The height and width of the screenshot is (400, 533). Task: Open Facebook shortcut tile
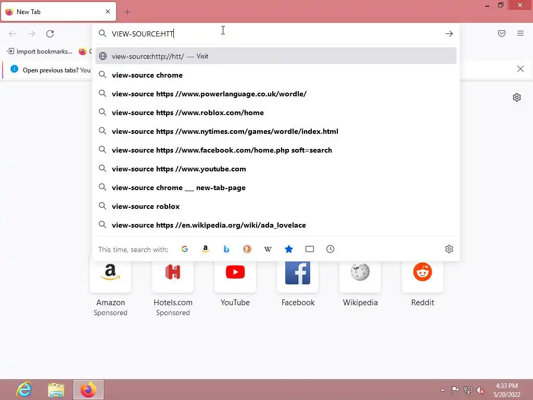pos(298,276)
